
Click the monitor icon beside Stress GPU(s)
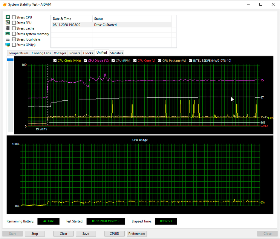pos(8,44)
